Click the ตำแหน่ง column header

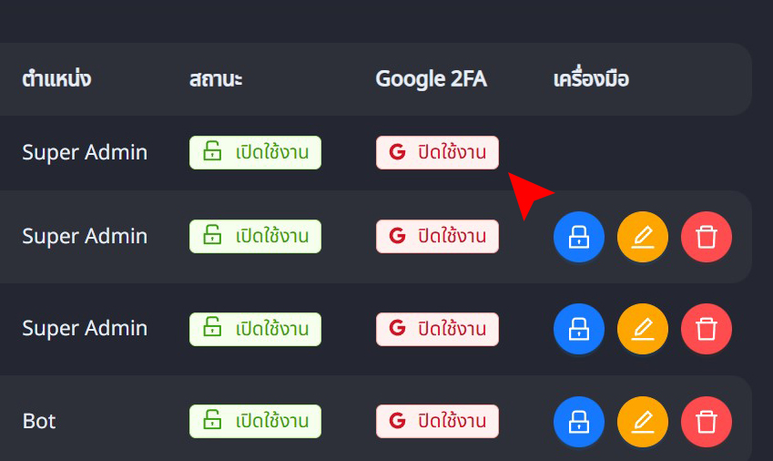pos(56,79)
